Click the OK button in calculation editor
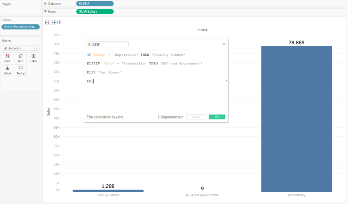 click(x=217, y=117)
